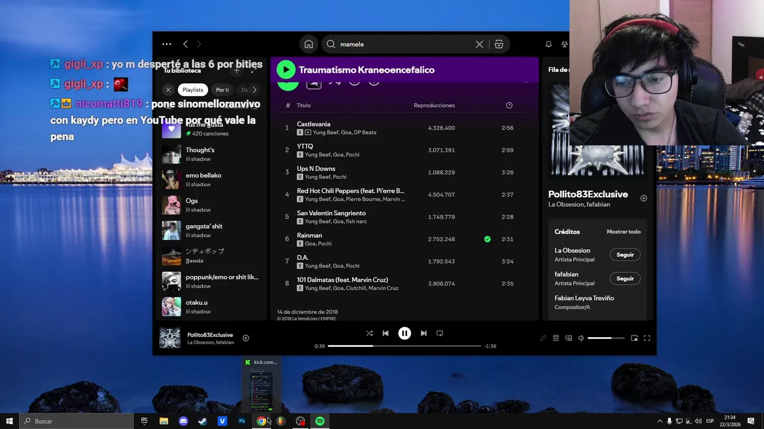Toggle shuffle in the player bar
The height and width of the screenshot is (429, 764).
(369, 333)
